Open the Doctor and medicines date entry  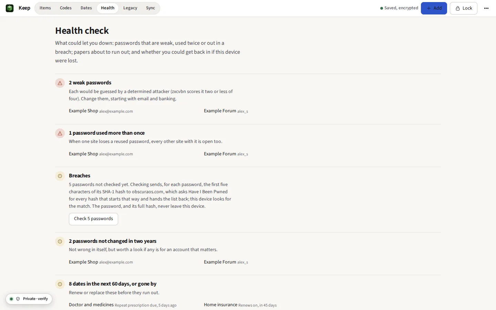(123, 305)
